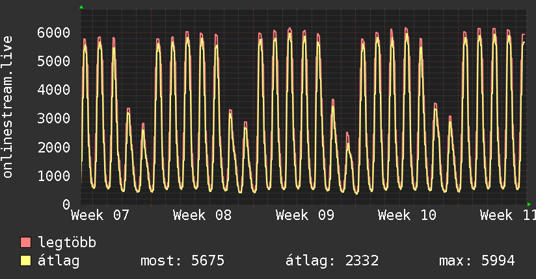536x279 pixels.
Task: Pick the Week 10 axis label
Action: point(407,215)
